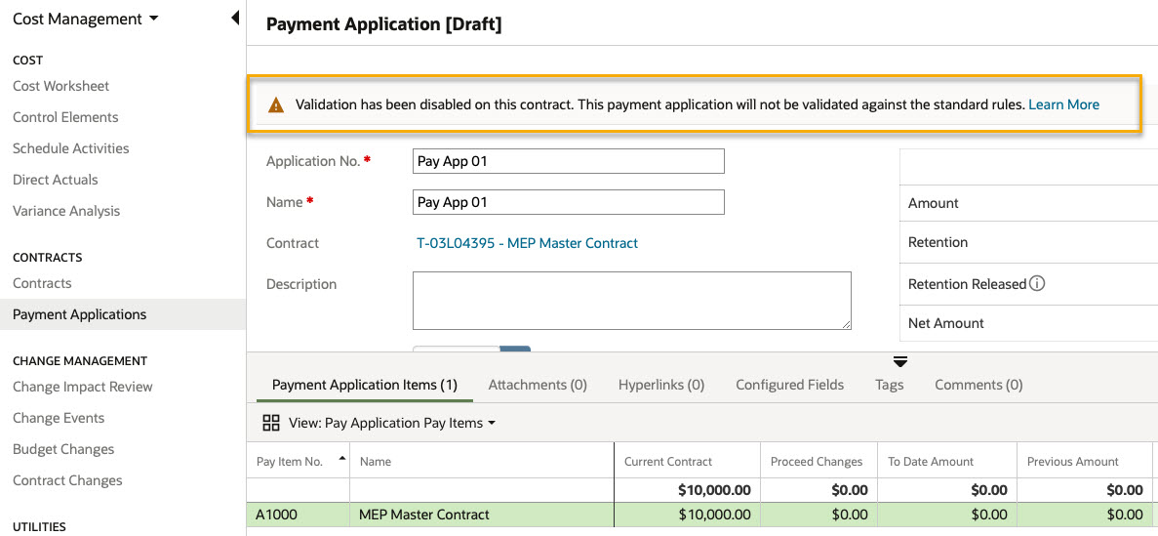Collapse the sidebar with the black arrow
The width and height of the screenshot is (1158, 536).
[235, 18]
